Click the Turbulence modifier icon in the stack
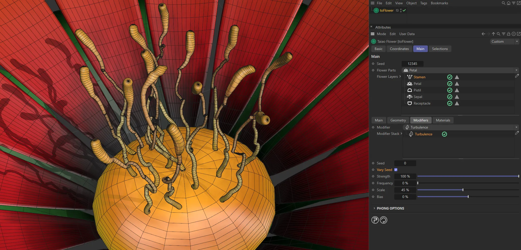The width and height of the screenshot is (521, 250). click(410, 134)
